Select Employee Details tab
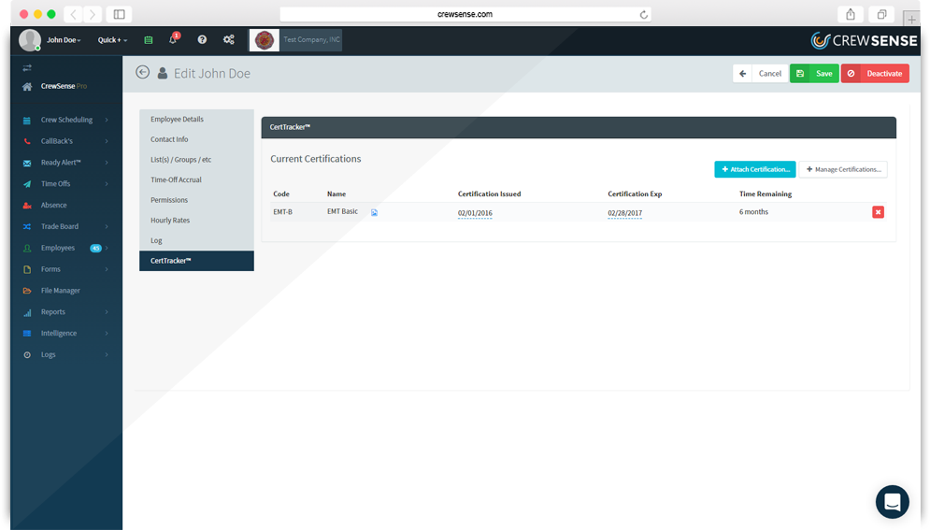 click(x=196, y=119)
